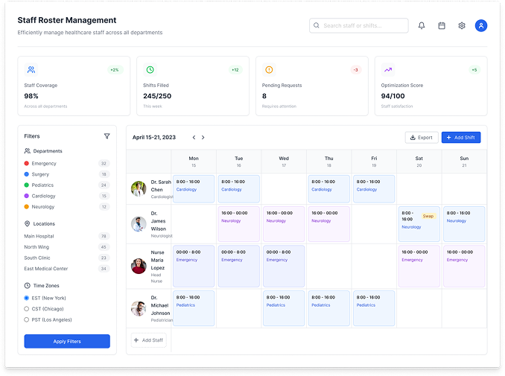The width and height of the screenshot is (505, 376).
Task: Click the green Pediatrics color dot
Action: point(27,185)
